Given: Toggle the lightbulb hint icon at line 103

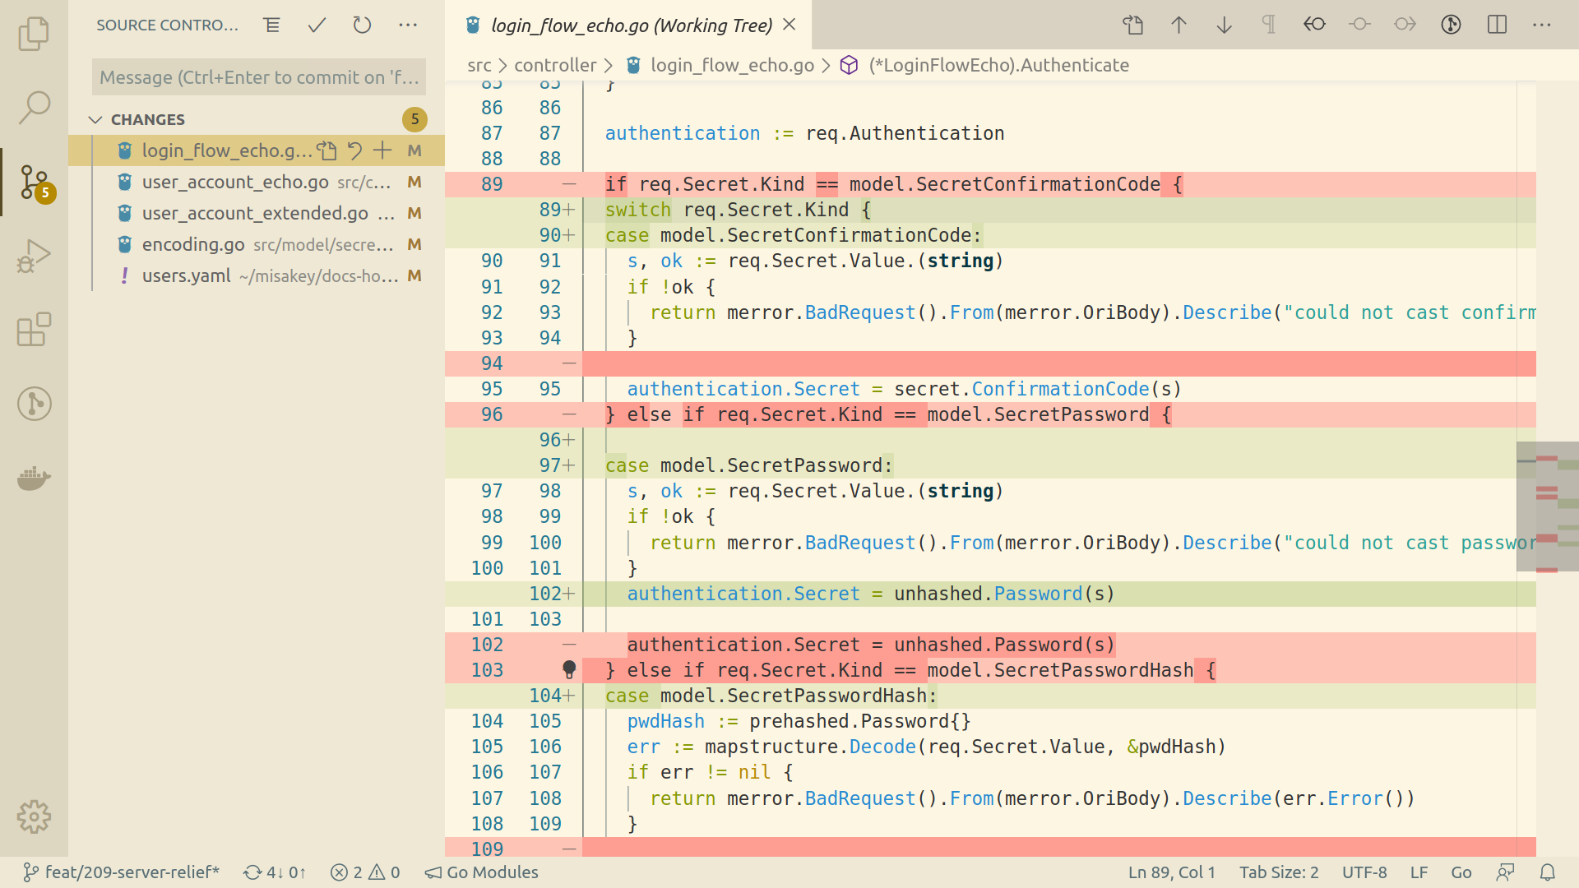Looking at the screenshot, I should [x=569, y=670].
